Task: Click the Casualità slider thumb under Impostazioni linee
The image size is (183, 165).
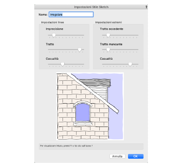Action: point(63,64)
